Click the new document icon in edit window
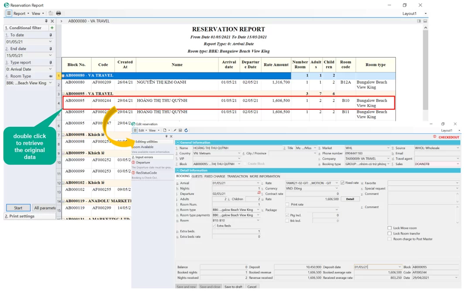 tap(165, 130)
